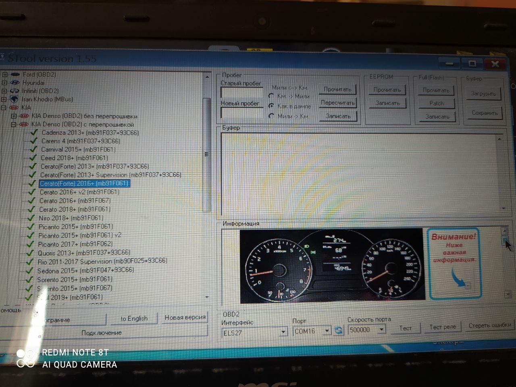The width and height of the screenshot is (516, 387).
Task: Select Cerato(Forte) 2016+ (mb91F061) entry
Action: [84, 183]
